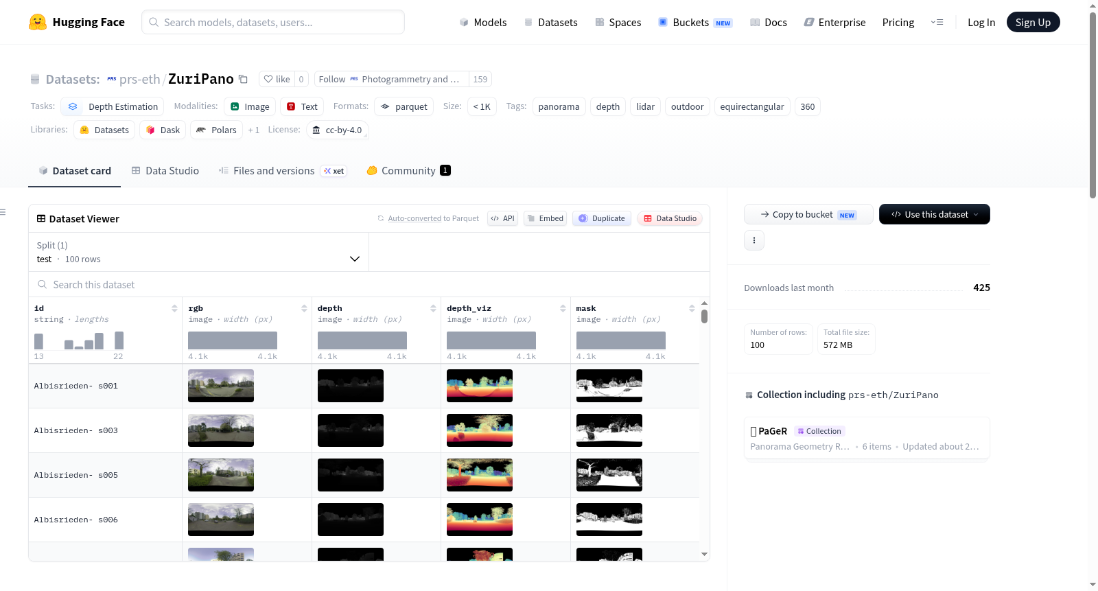Click the Log In link
This screenshot has width=1098, height=591.
click(981, 22)
